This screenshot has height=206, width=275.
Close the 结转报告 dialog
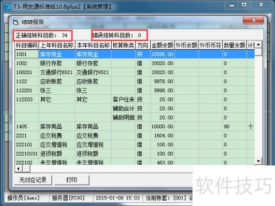(254, 20)
